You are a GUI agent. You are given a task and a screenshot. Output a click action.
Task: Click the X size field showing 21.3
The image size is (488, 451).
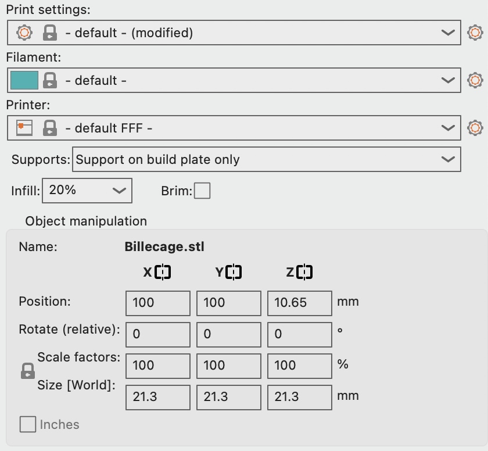tap(157, 397)
